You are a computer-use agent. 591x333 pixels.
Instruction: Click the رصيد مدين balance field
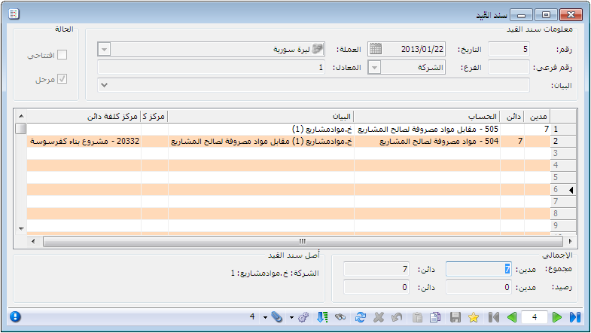(479, 287)
